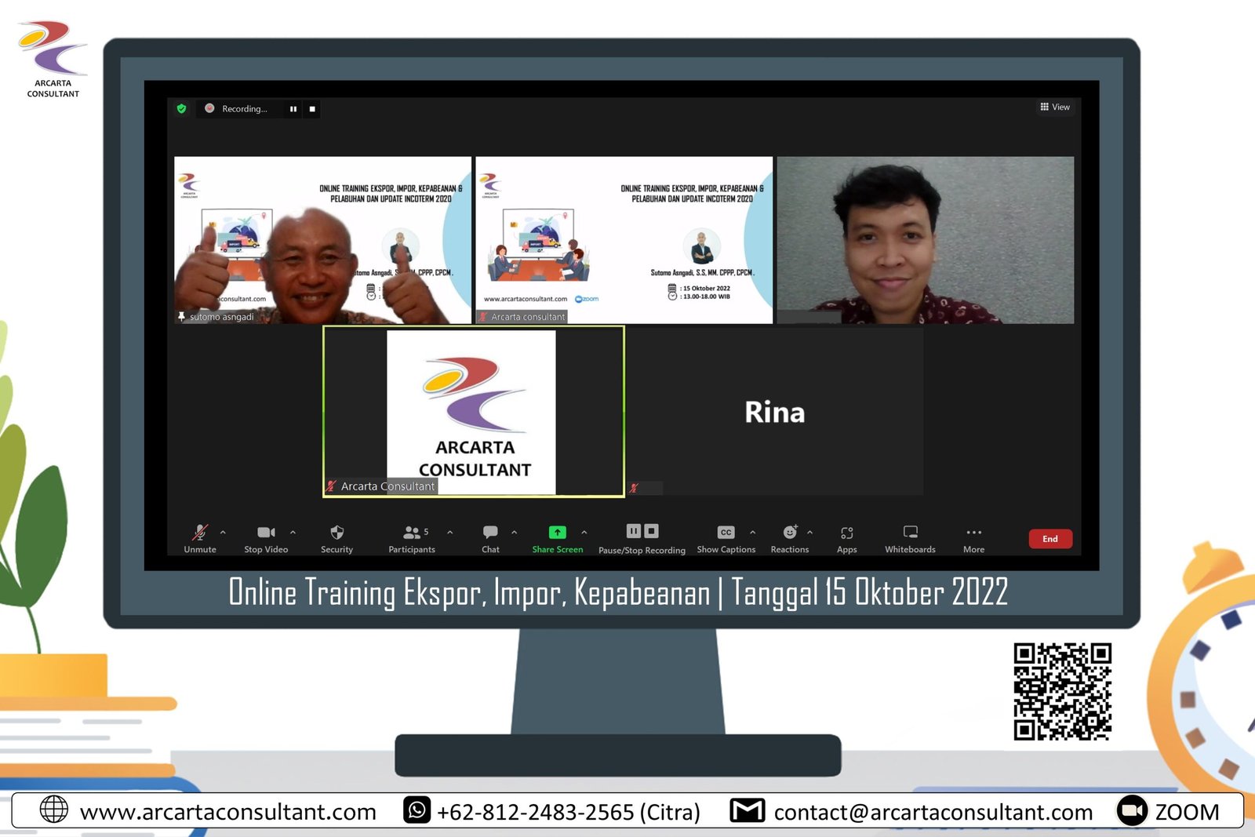Click the red End meeting button

coord(1049,539)
